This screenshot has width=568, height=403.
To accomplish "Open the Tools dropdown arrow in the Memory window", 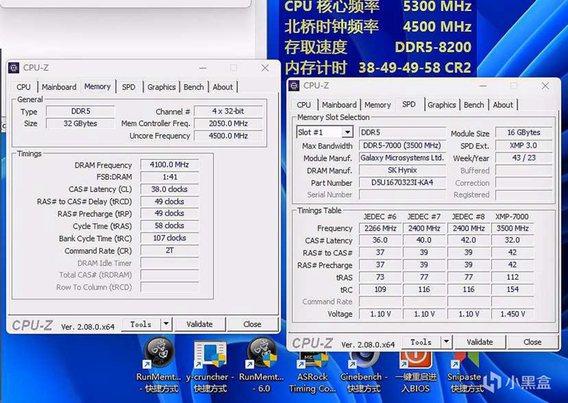I will point(166,324).
